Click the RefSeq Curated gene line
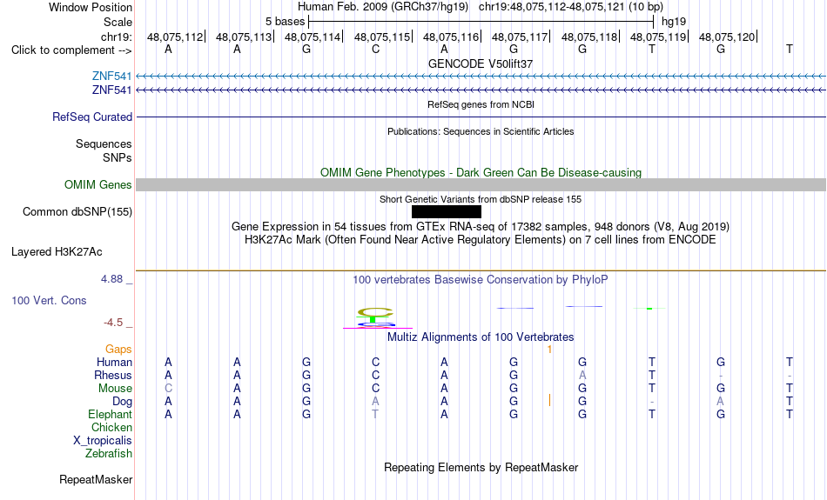Viewport: 827px width, 500px height. (481, 117)
